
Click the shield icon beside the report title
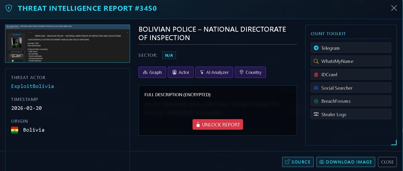(x=9, y=8)
